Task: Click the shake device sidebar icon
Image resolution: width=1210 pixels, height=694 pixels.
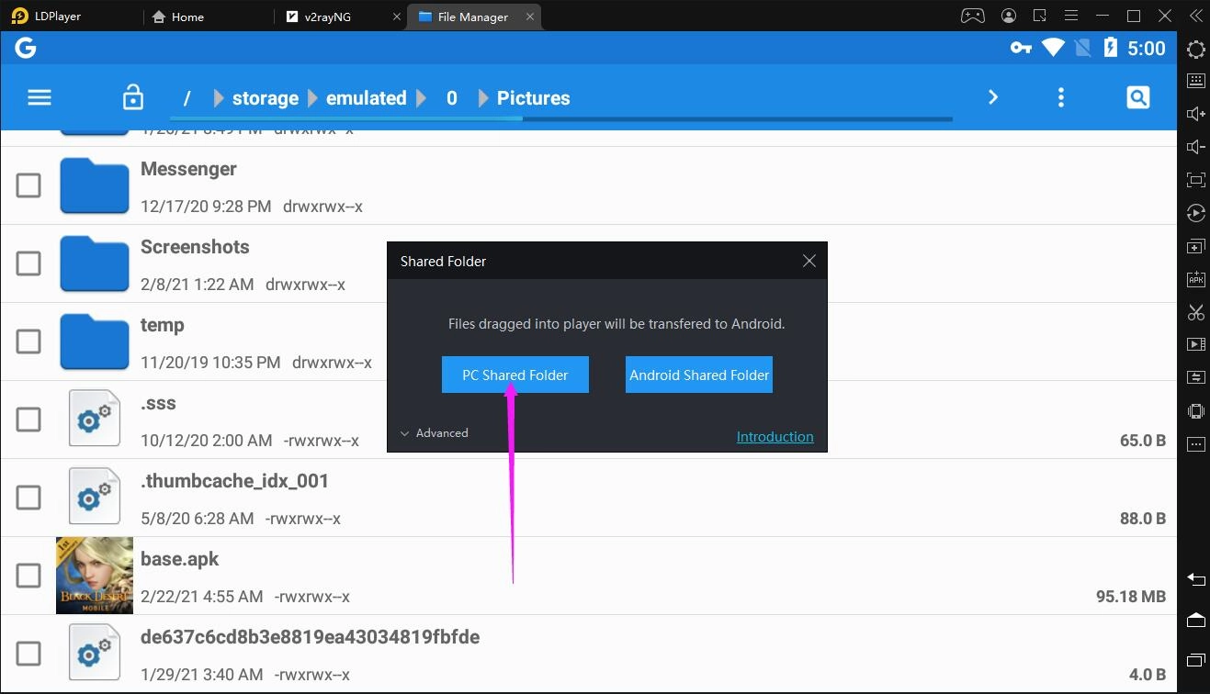Action: pyautogui.click(x=1195, y=410)
